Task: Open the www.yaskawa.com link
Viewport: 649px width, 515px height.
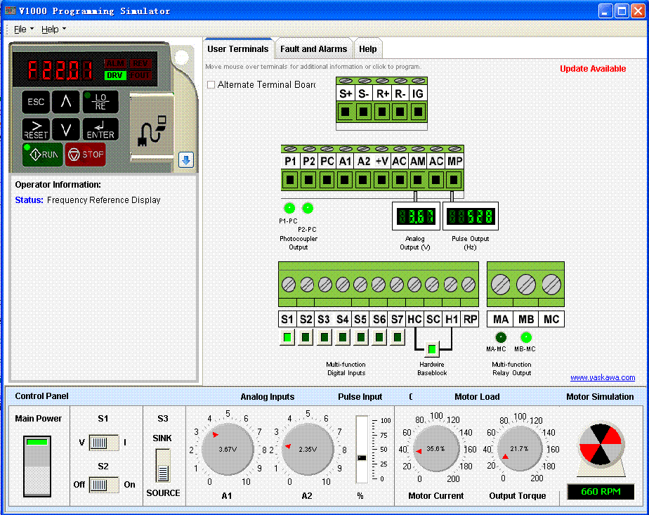Action: point(602,378)
